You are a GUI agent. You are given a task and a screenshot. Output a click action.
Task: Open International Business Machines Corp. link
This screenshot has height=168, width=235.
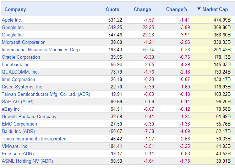pos(41,50)
